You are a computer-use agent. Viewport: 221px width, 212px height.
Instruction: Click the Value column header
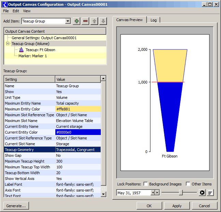(78, 79)
